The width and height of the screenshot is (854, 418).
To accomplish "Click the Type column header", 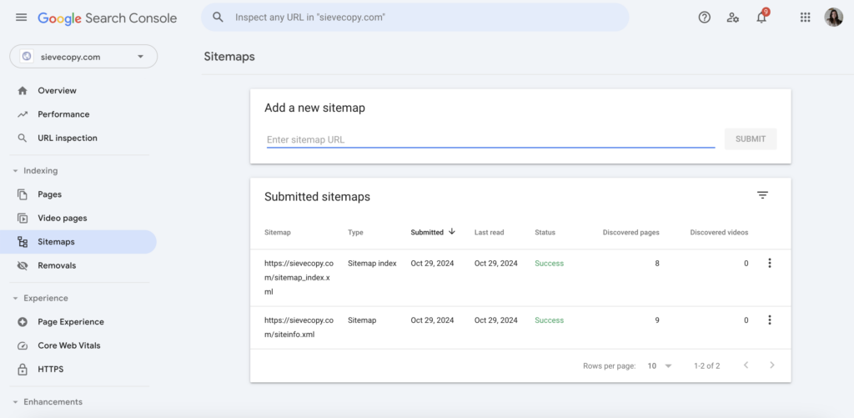I will coord(355,232).
